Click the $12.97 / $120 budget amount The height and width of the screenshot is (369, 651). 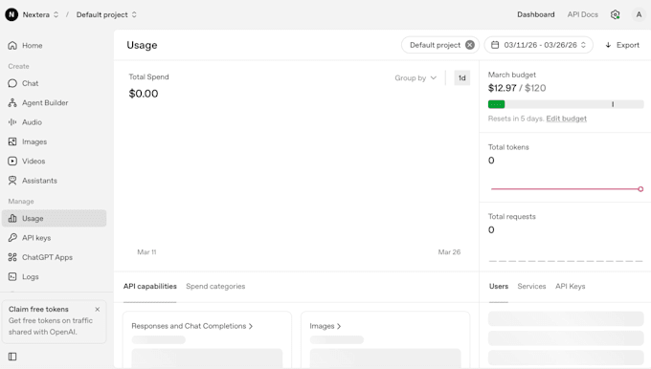click(x=517, y=88)
